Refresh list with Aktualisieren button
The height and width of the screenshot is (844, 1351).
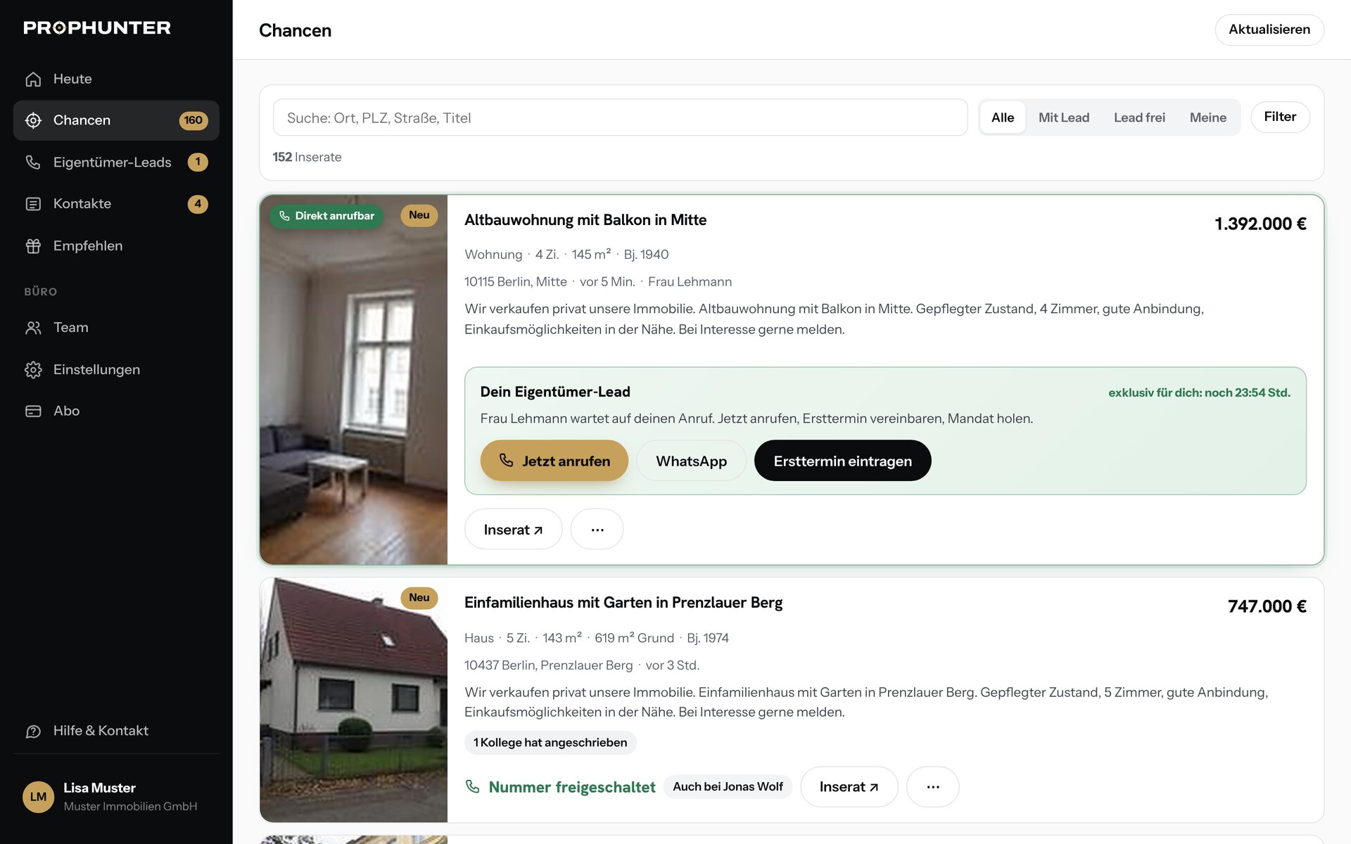1269,30
